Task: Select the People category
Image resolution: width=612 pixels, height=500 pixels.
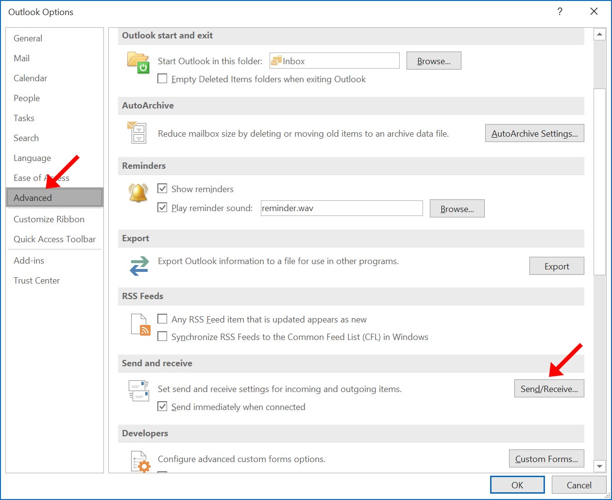Action: [x=54, y=98]
